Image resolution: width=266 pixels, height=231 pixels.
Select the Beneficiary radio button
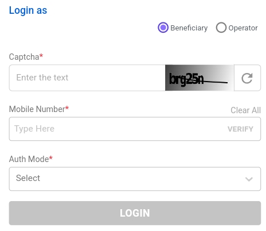click(163, 28)
